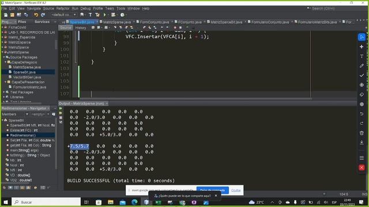Open the Tools menu
Viewport: 369px width, 207px height.
tap(121, 9)
